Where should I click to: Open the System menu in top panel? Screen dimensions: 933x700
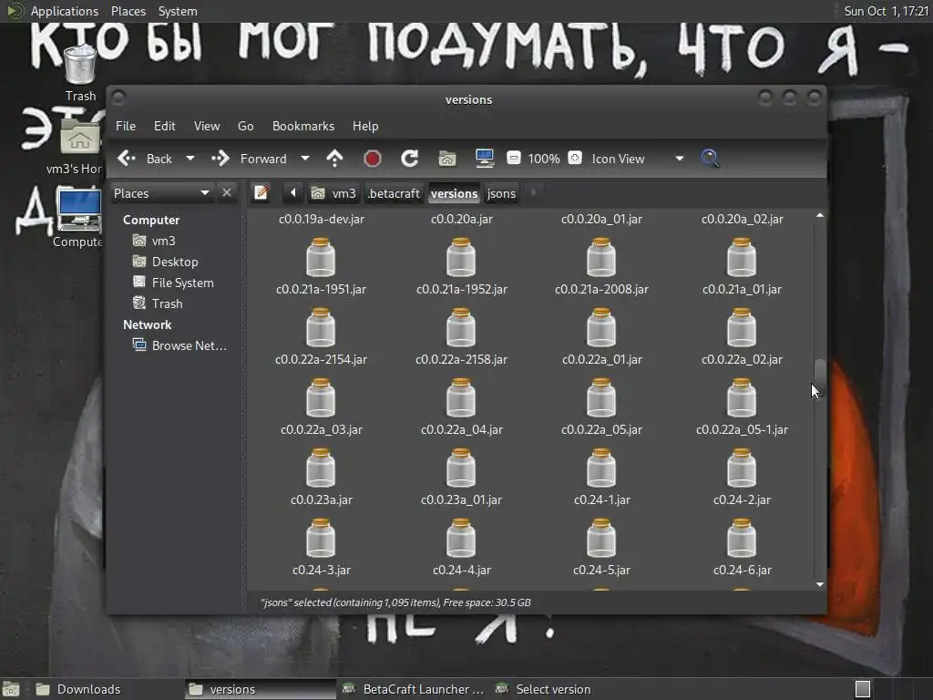(178, 11)
